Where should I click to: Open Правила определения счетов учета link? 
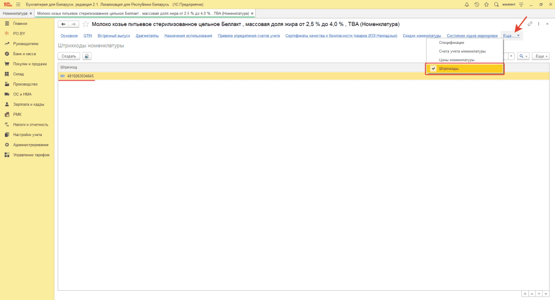249,36
